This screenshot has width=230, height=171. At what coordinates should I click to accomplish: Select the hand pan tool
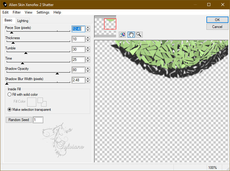tap(131, 35)
